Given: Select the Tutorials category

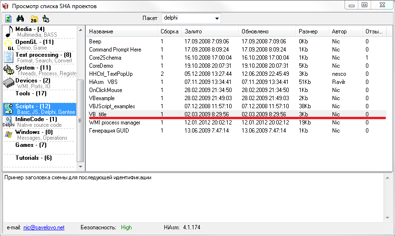Looking at the screenshot, I should point(33,158).
